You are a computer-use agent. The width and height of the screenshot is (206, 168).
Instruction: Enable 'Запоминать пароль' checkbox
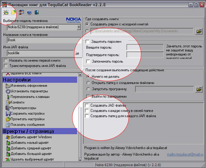(88, 61)
